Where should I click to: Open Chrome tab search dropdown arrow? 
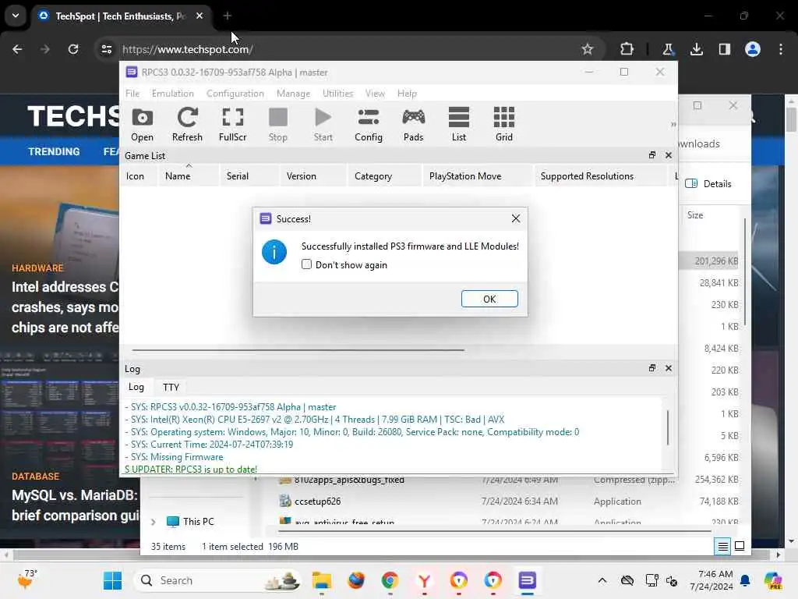tap(16, 16)
